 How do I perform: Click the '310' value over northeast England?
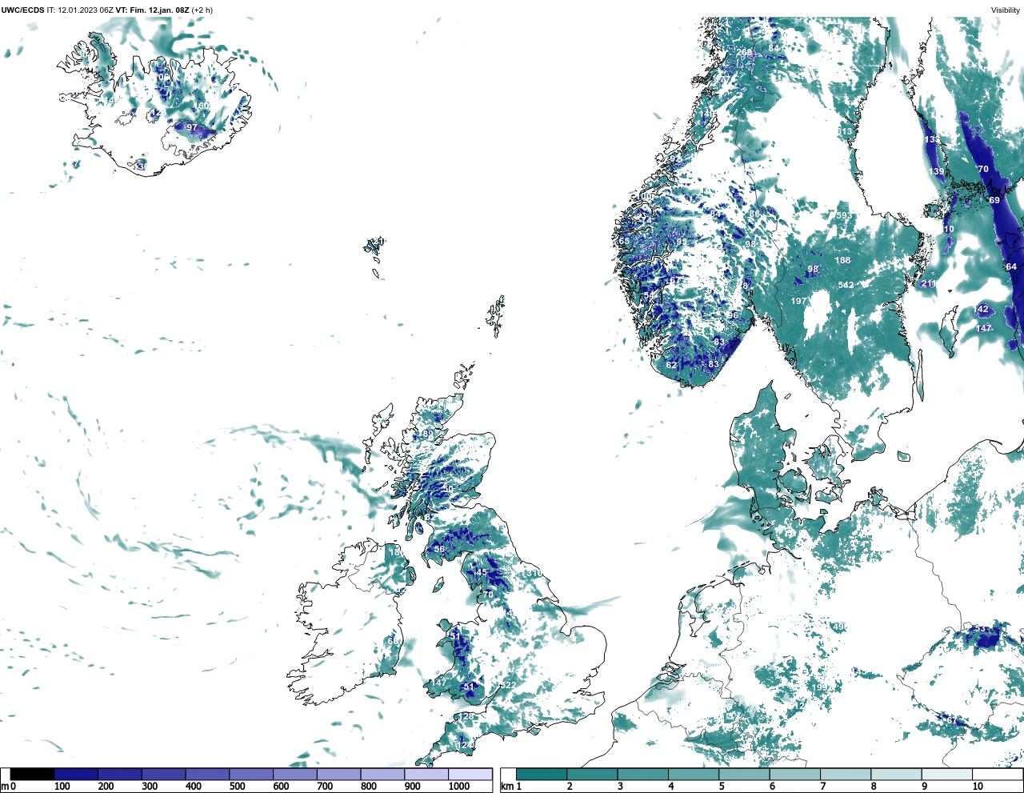click(533, 573)
